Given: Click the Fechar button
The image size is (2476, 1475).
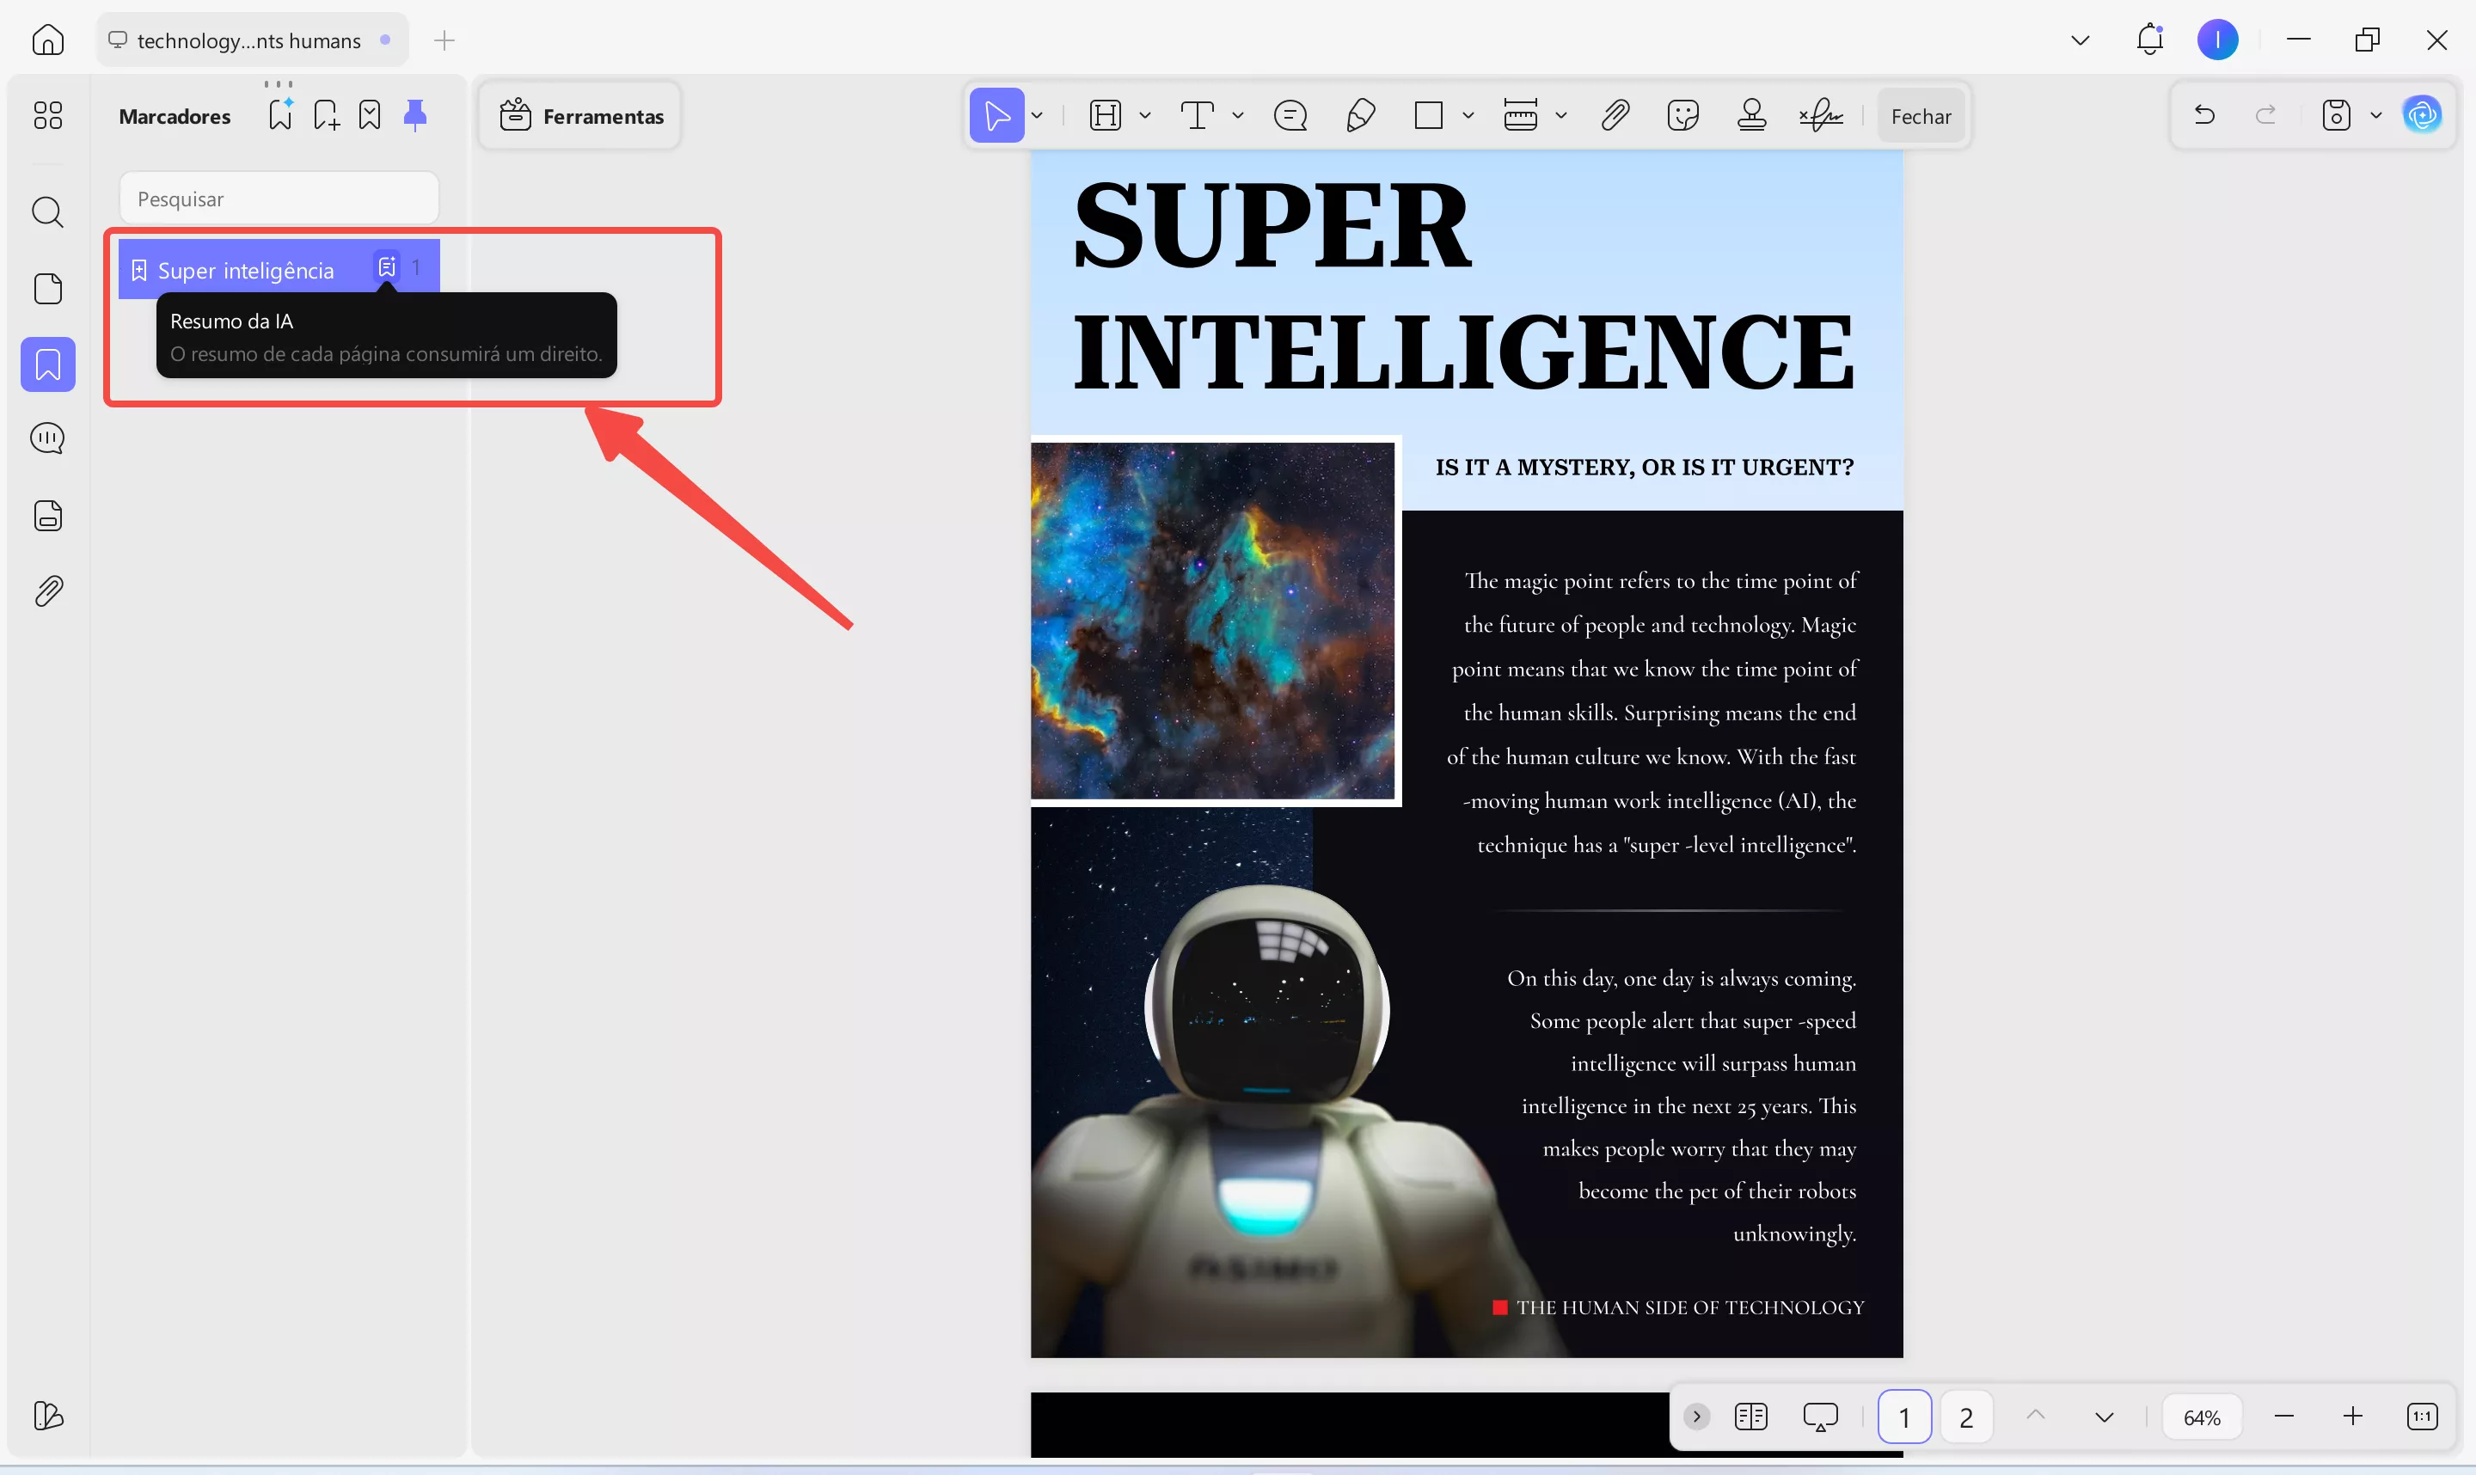Looking at the screenshot, I should tap(1921, 116).
